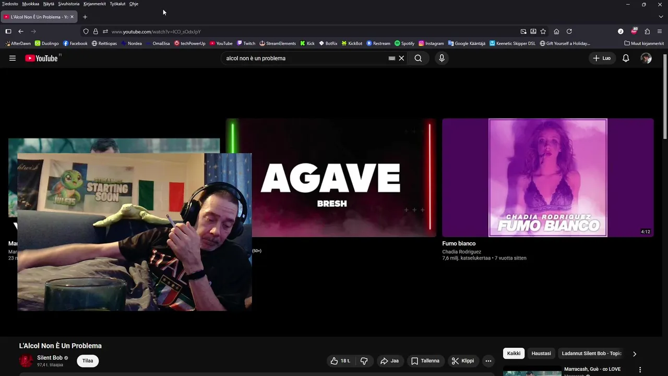Open the round white extension icon
This screenshot has width=668, height=376.
[621, 31]
